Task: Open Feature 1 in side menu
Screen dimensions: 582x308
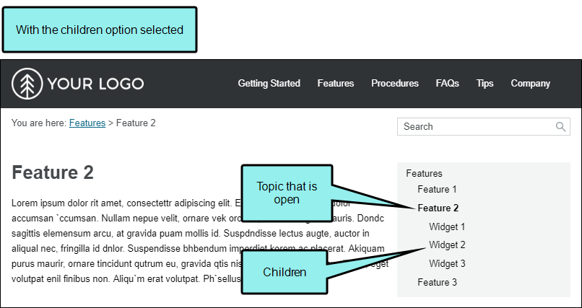Action: pos(437,190)
